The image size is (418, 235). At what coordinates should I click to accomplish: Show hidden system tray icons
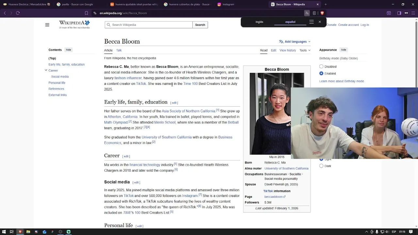click(367, 232)
